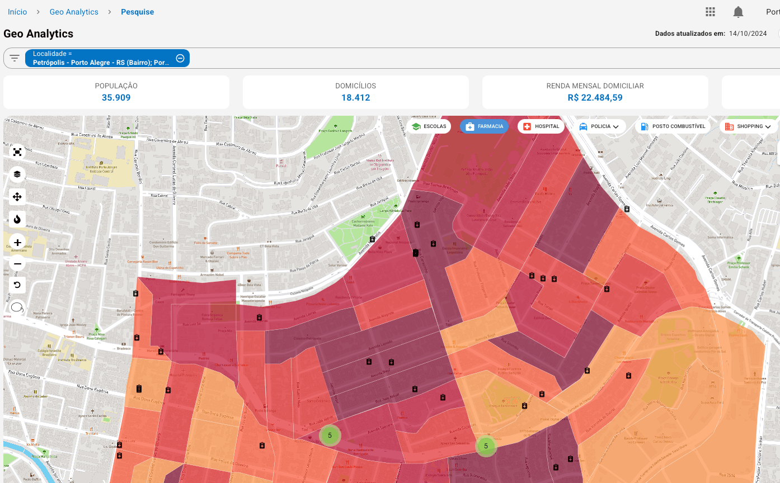Zoom in the map with plus button
Screen dimensions: 780x483
tap(17, 243)
